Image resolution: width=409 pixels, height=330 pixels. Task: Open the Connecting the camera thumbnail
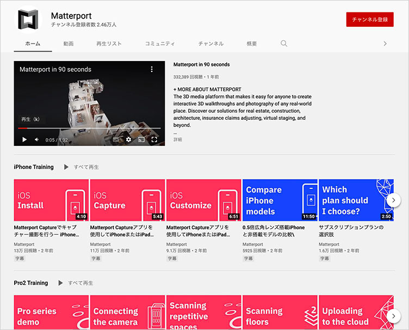pyautogui.click(x=128, y=312)
